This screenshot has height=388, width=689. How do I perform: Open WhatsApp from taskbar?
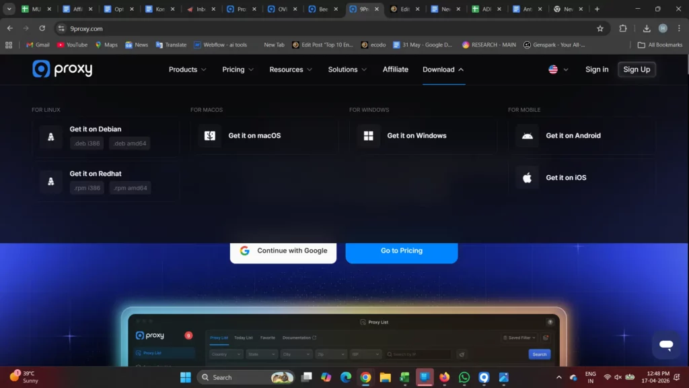tap(464, 377)
